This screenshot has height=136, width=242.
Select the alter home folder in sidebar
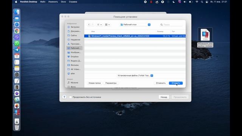(x=75, y=74)
